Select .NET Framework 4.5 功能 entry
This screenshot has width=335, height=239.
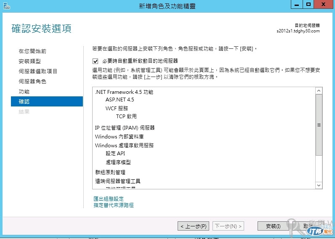coord(124,92)
